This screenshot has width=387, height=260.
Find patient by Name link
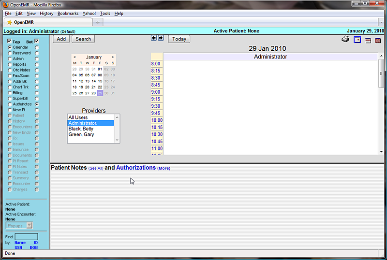(20, 243)
